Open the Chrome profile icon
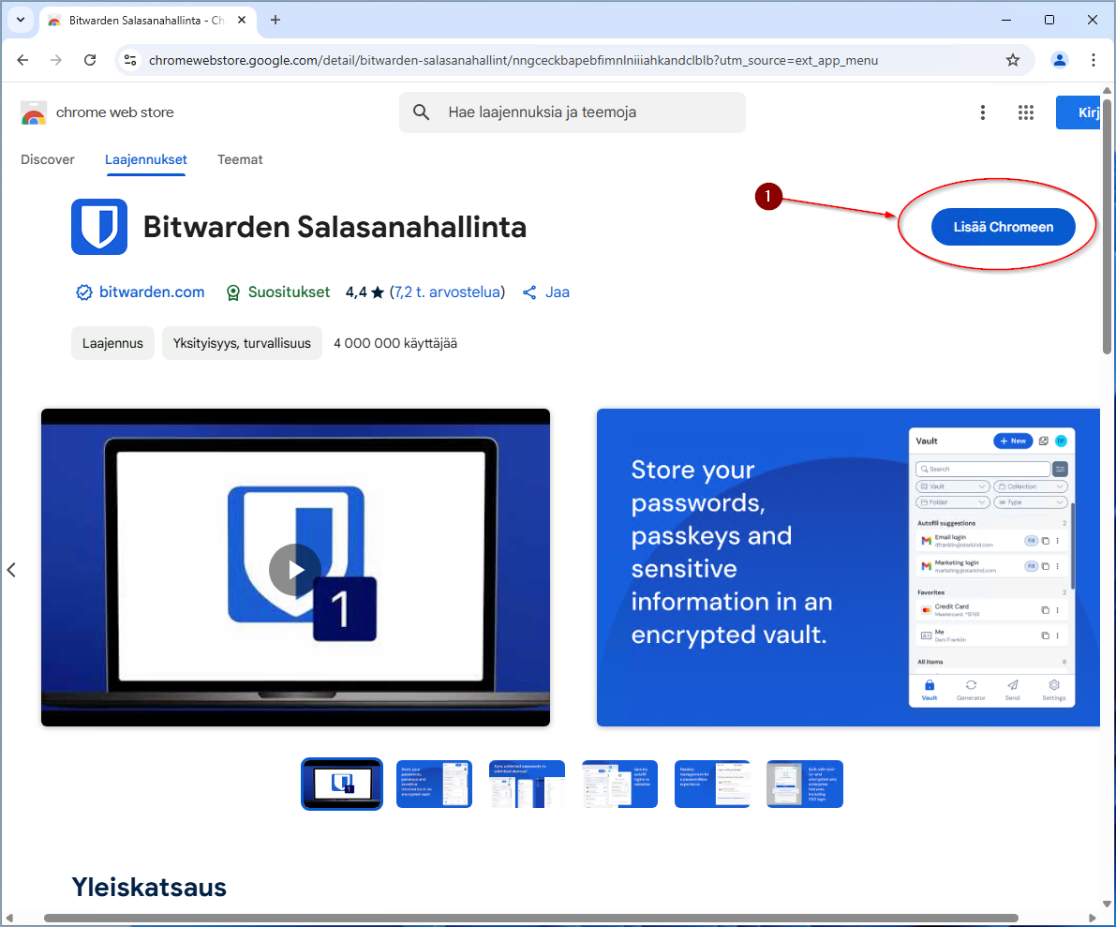Screen dimensions: 1116x927 pyautogui.click(x=1059, y=60)
